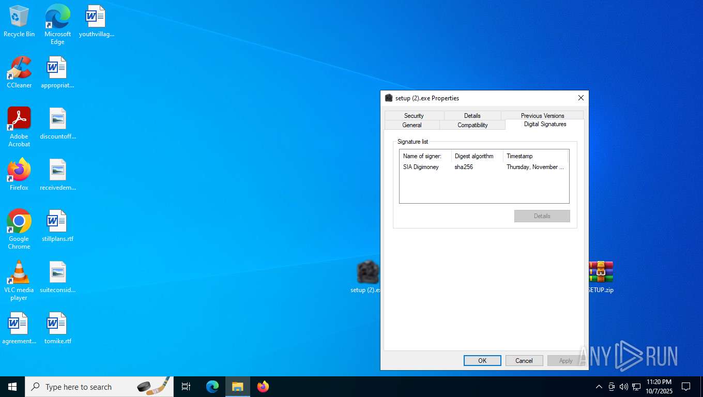Open the Recycle Bin desktop icon

[19, 21]
